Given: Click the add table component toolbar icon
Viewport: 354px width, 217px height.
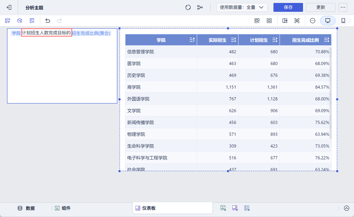Looking at the screenshot, I should point(8,21).
